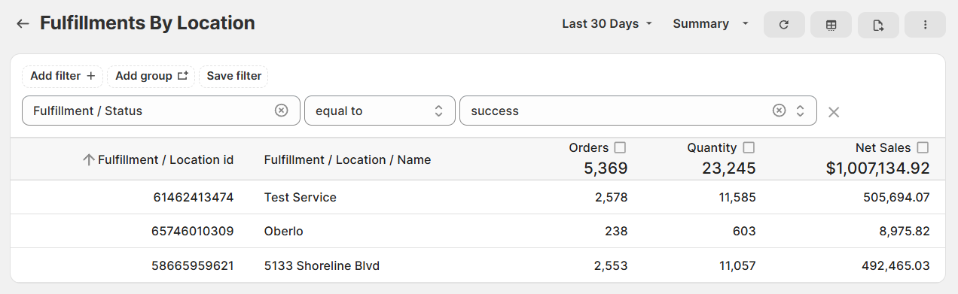Screen dimensions: 958x294
Task: Open the three-dot more options menu
Action: [925, 25]
